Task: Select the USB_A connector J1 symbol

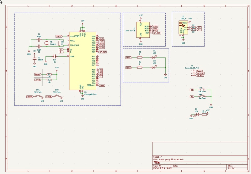Action: tap(183, 28)
